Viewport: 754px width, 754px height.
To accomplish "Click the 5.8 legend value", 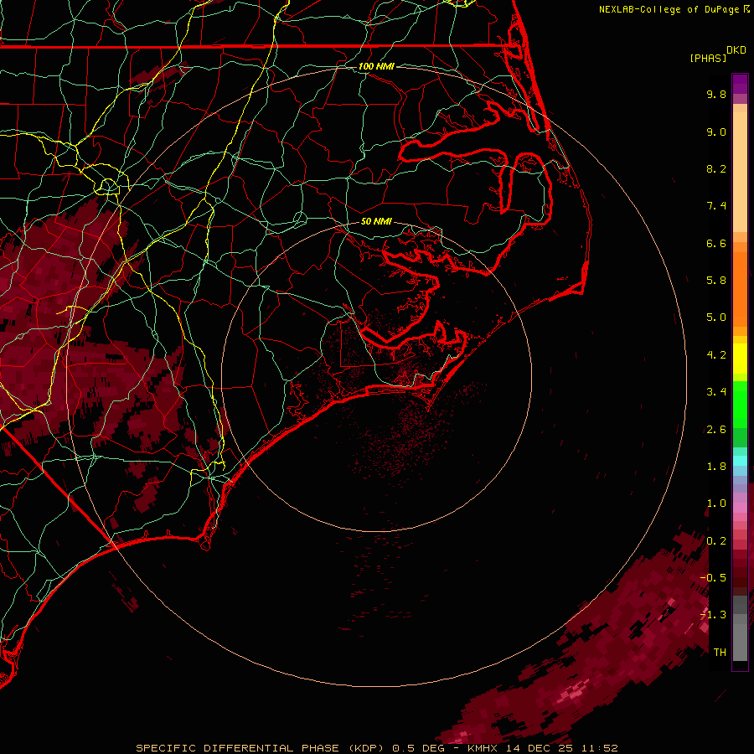I will point(716,281).
